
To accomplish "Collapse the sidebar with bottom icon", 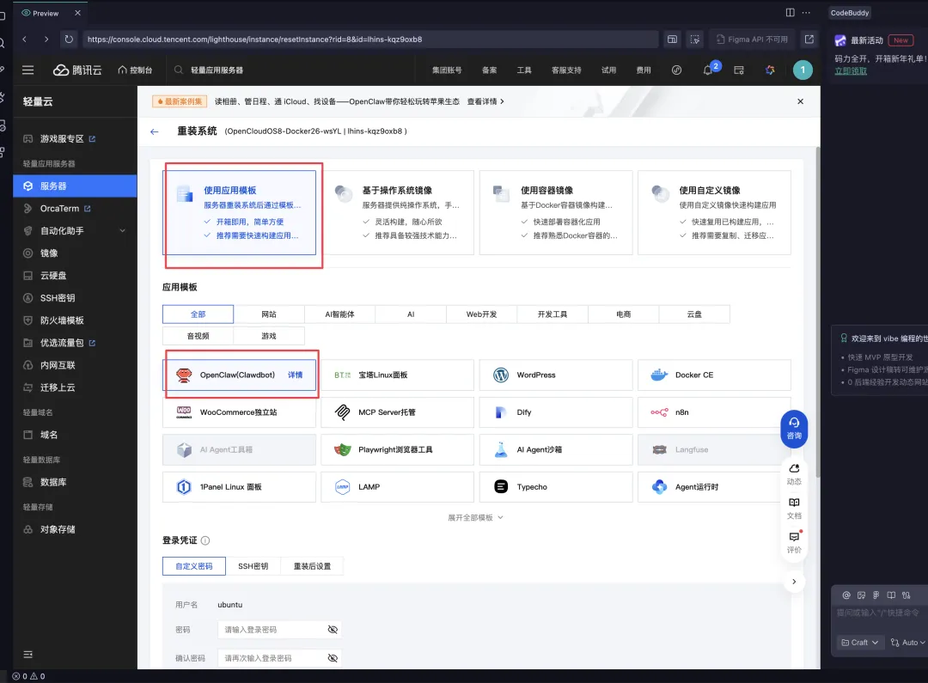I will [27, 654].
